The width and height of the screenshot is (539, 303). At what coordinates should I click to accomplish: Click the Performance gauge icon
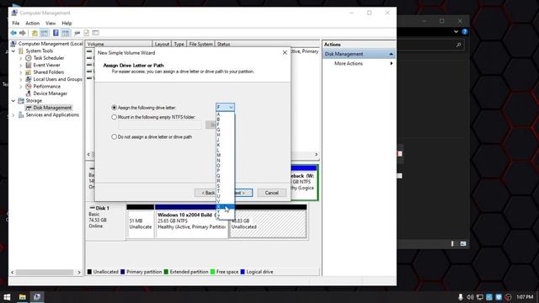(29, 86)
